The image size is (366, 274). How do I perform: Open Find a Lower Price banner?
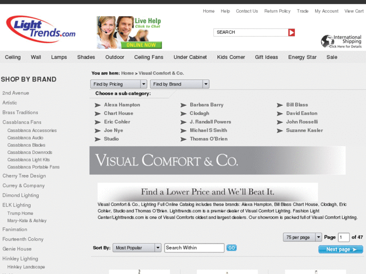208,192
